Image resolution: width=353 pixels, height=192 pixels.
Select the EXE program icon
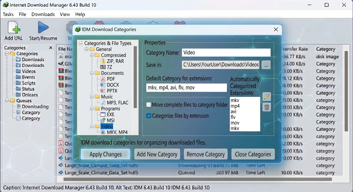[x=103, y=114]
